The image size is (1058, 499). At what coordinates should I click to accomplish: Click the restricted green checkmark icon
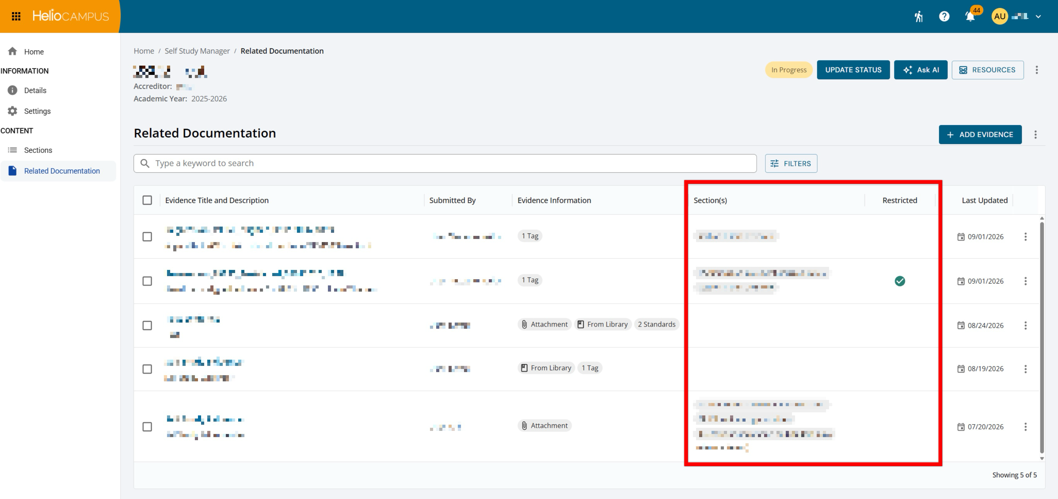click(x=900, y=281)
